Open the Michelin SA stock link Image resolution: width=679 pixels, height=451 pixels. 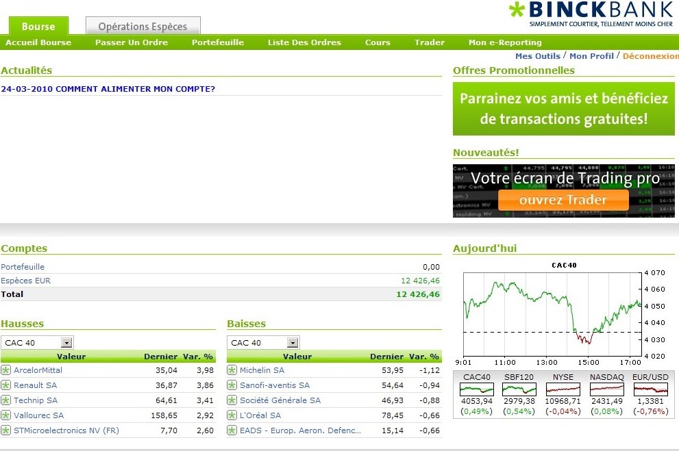tap(262, 370)
